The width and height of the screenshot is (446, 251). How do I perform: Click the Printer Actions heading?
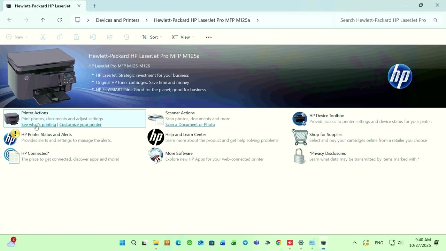(34, 113)
